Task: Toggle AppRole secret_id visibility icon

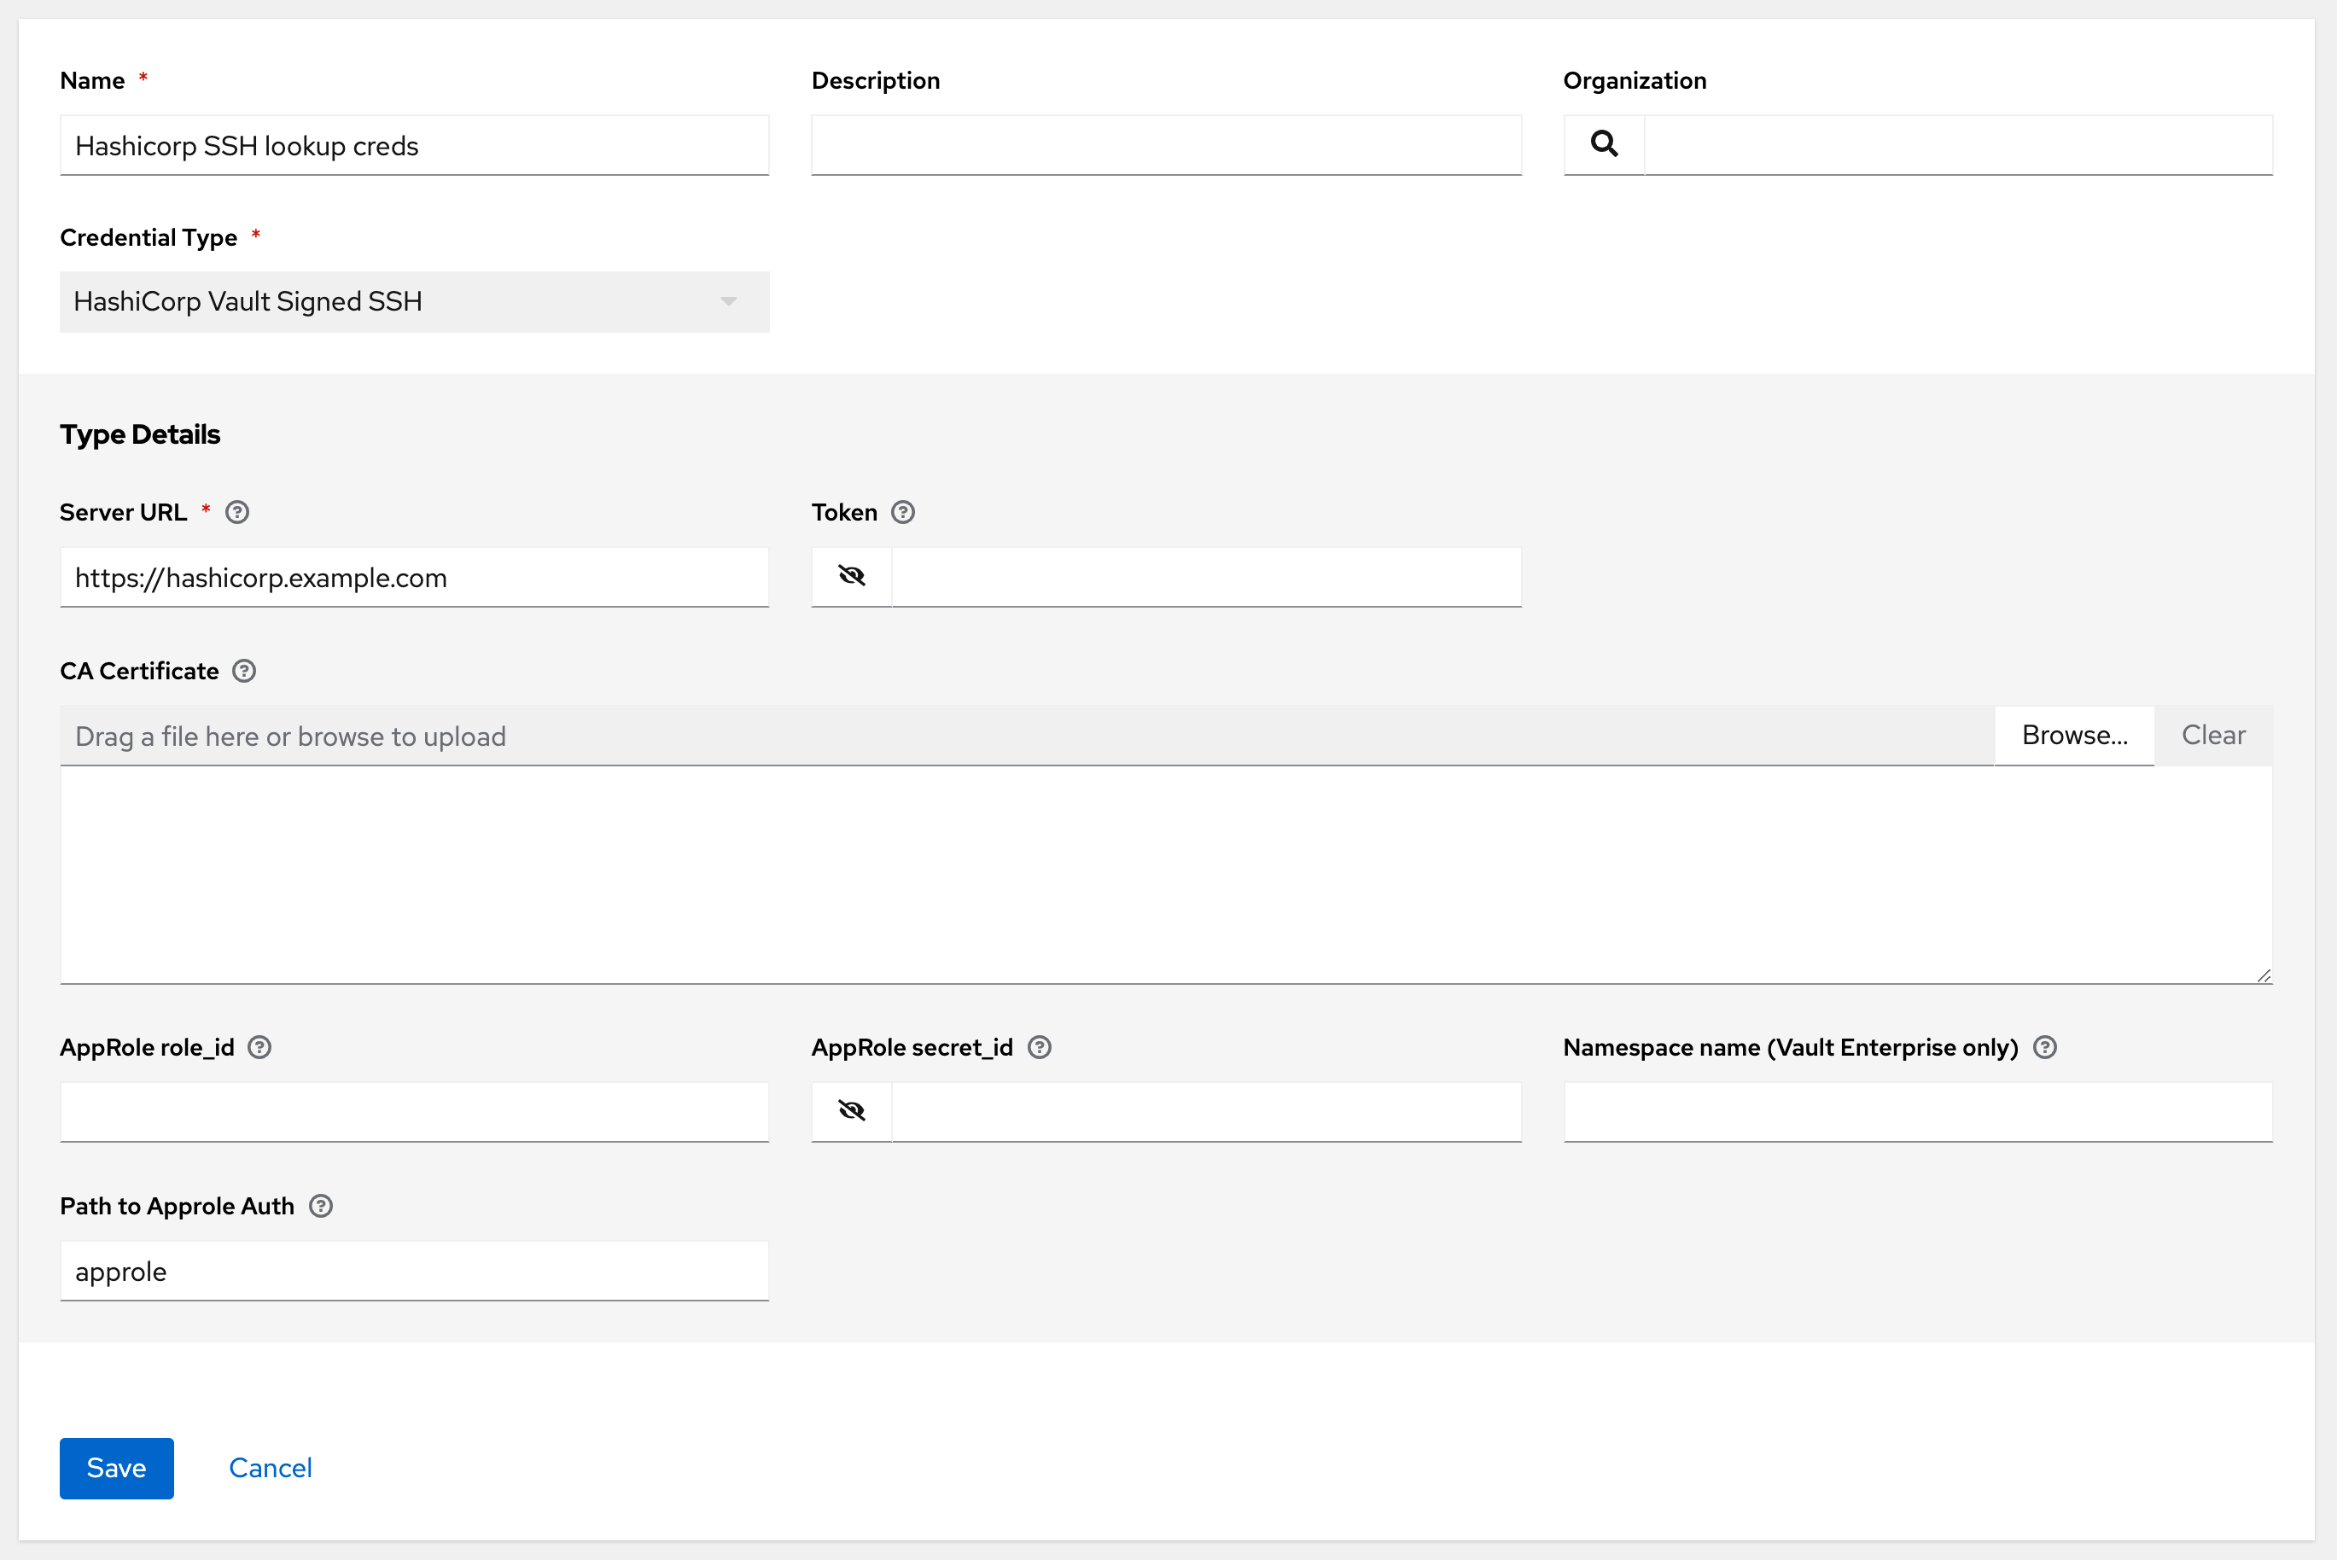Action: [852, 1111]
